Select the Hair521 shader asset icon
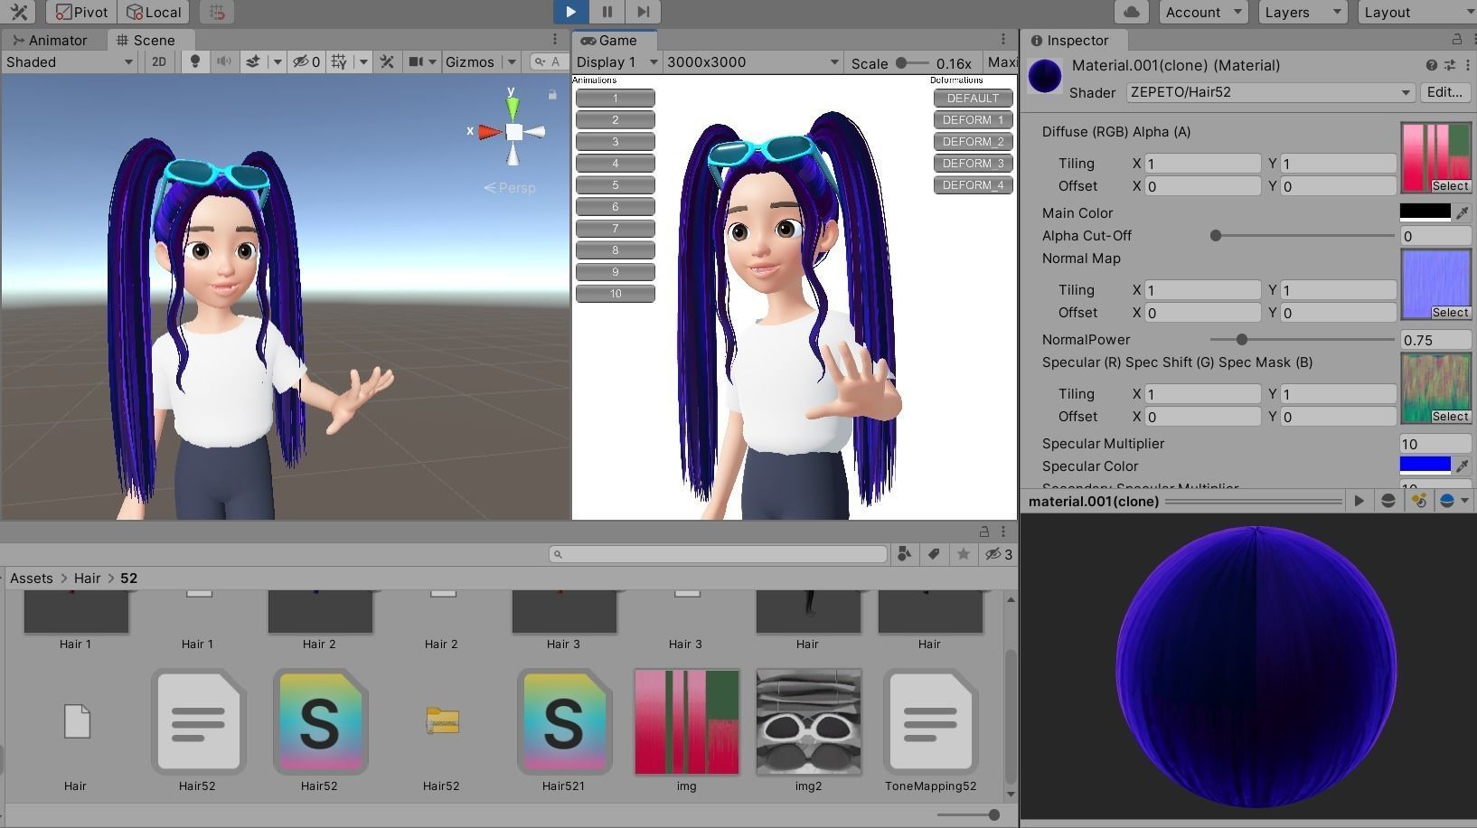Viewport: 1477px width, 828px height. pyautogui.click(x=564, y=721)
